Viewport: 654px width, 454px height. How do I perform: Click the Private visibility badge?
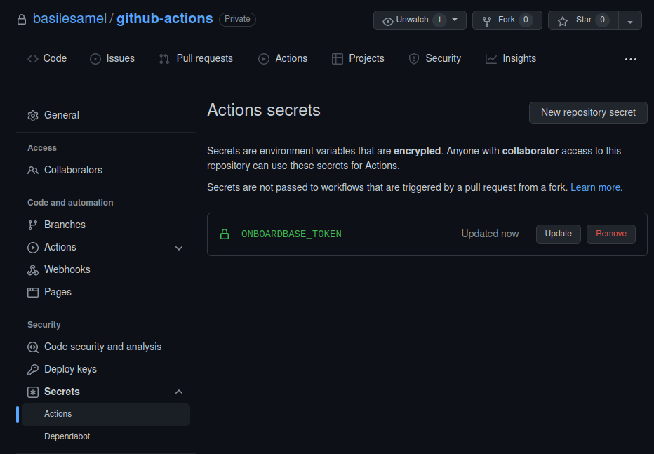tap(237, 19)
